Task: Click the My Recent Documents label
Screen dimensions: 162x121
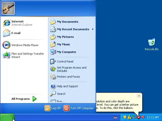Action: coord(73,29)
